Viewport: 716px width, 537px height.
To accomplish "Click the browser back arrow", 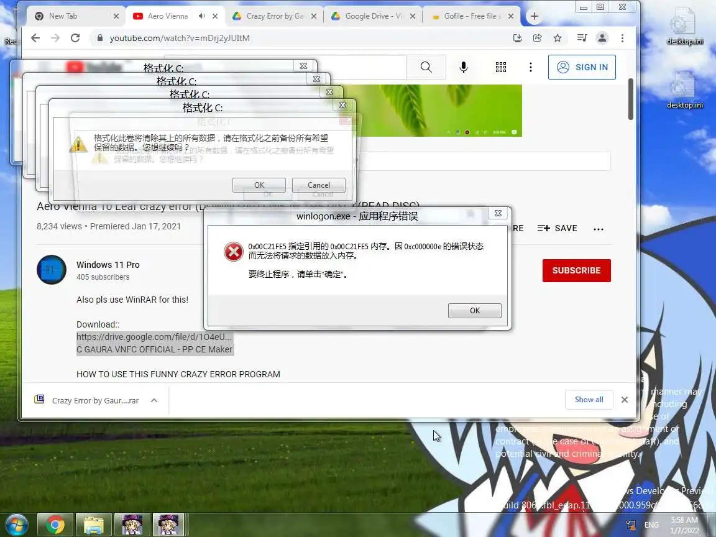I will pos(35,38).
